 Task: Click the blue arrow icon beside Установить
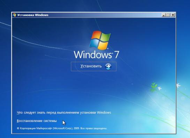[x=108, y=66]
